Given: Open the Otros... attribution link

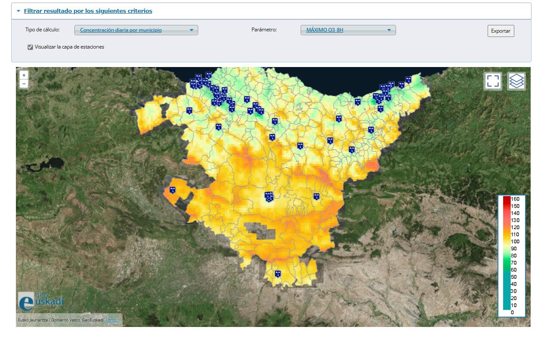Looking at the screenshot, I should pyautogui.click(x=112, y=320).
